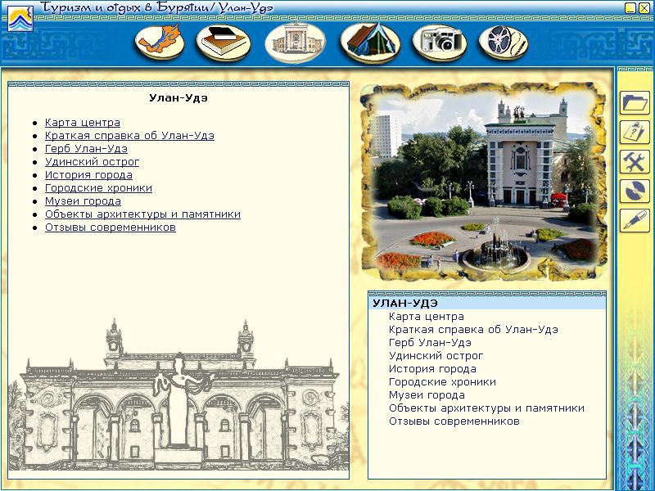Open 'Объекты архитектуры и памятники' link
Screen dimensions: 655x491
click(x=142, y=214)
